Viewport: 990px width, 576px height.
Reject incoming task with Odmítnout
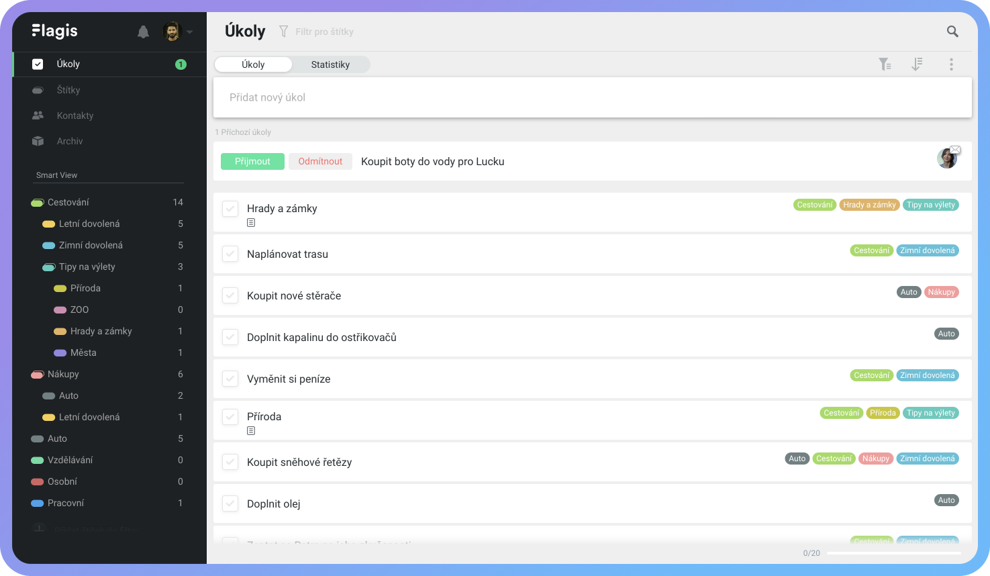pos(320,161)
